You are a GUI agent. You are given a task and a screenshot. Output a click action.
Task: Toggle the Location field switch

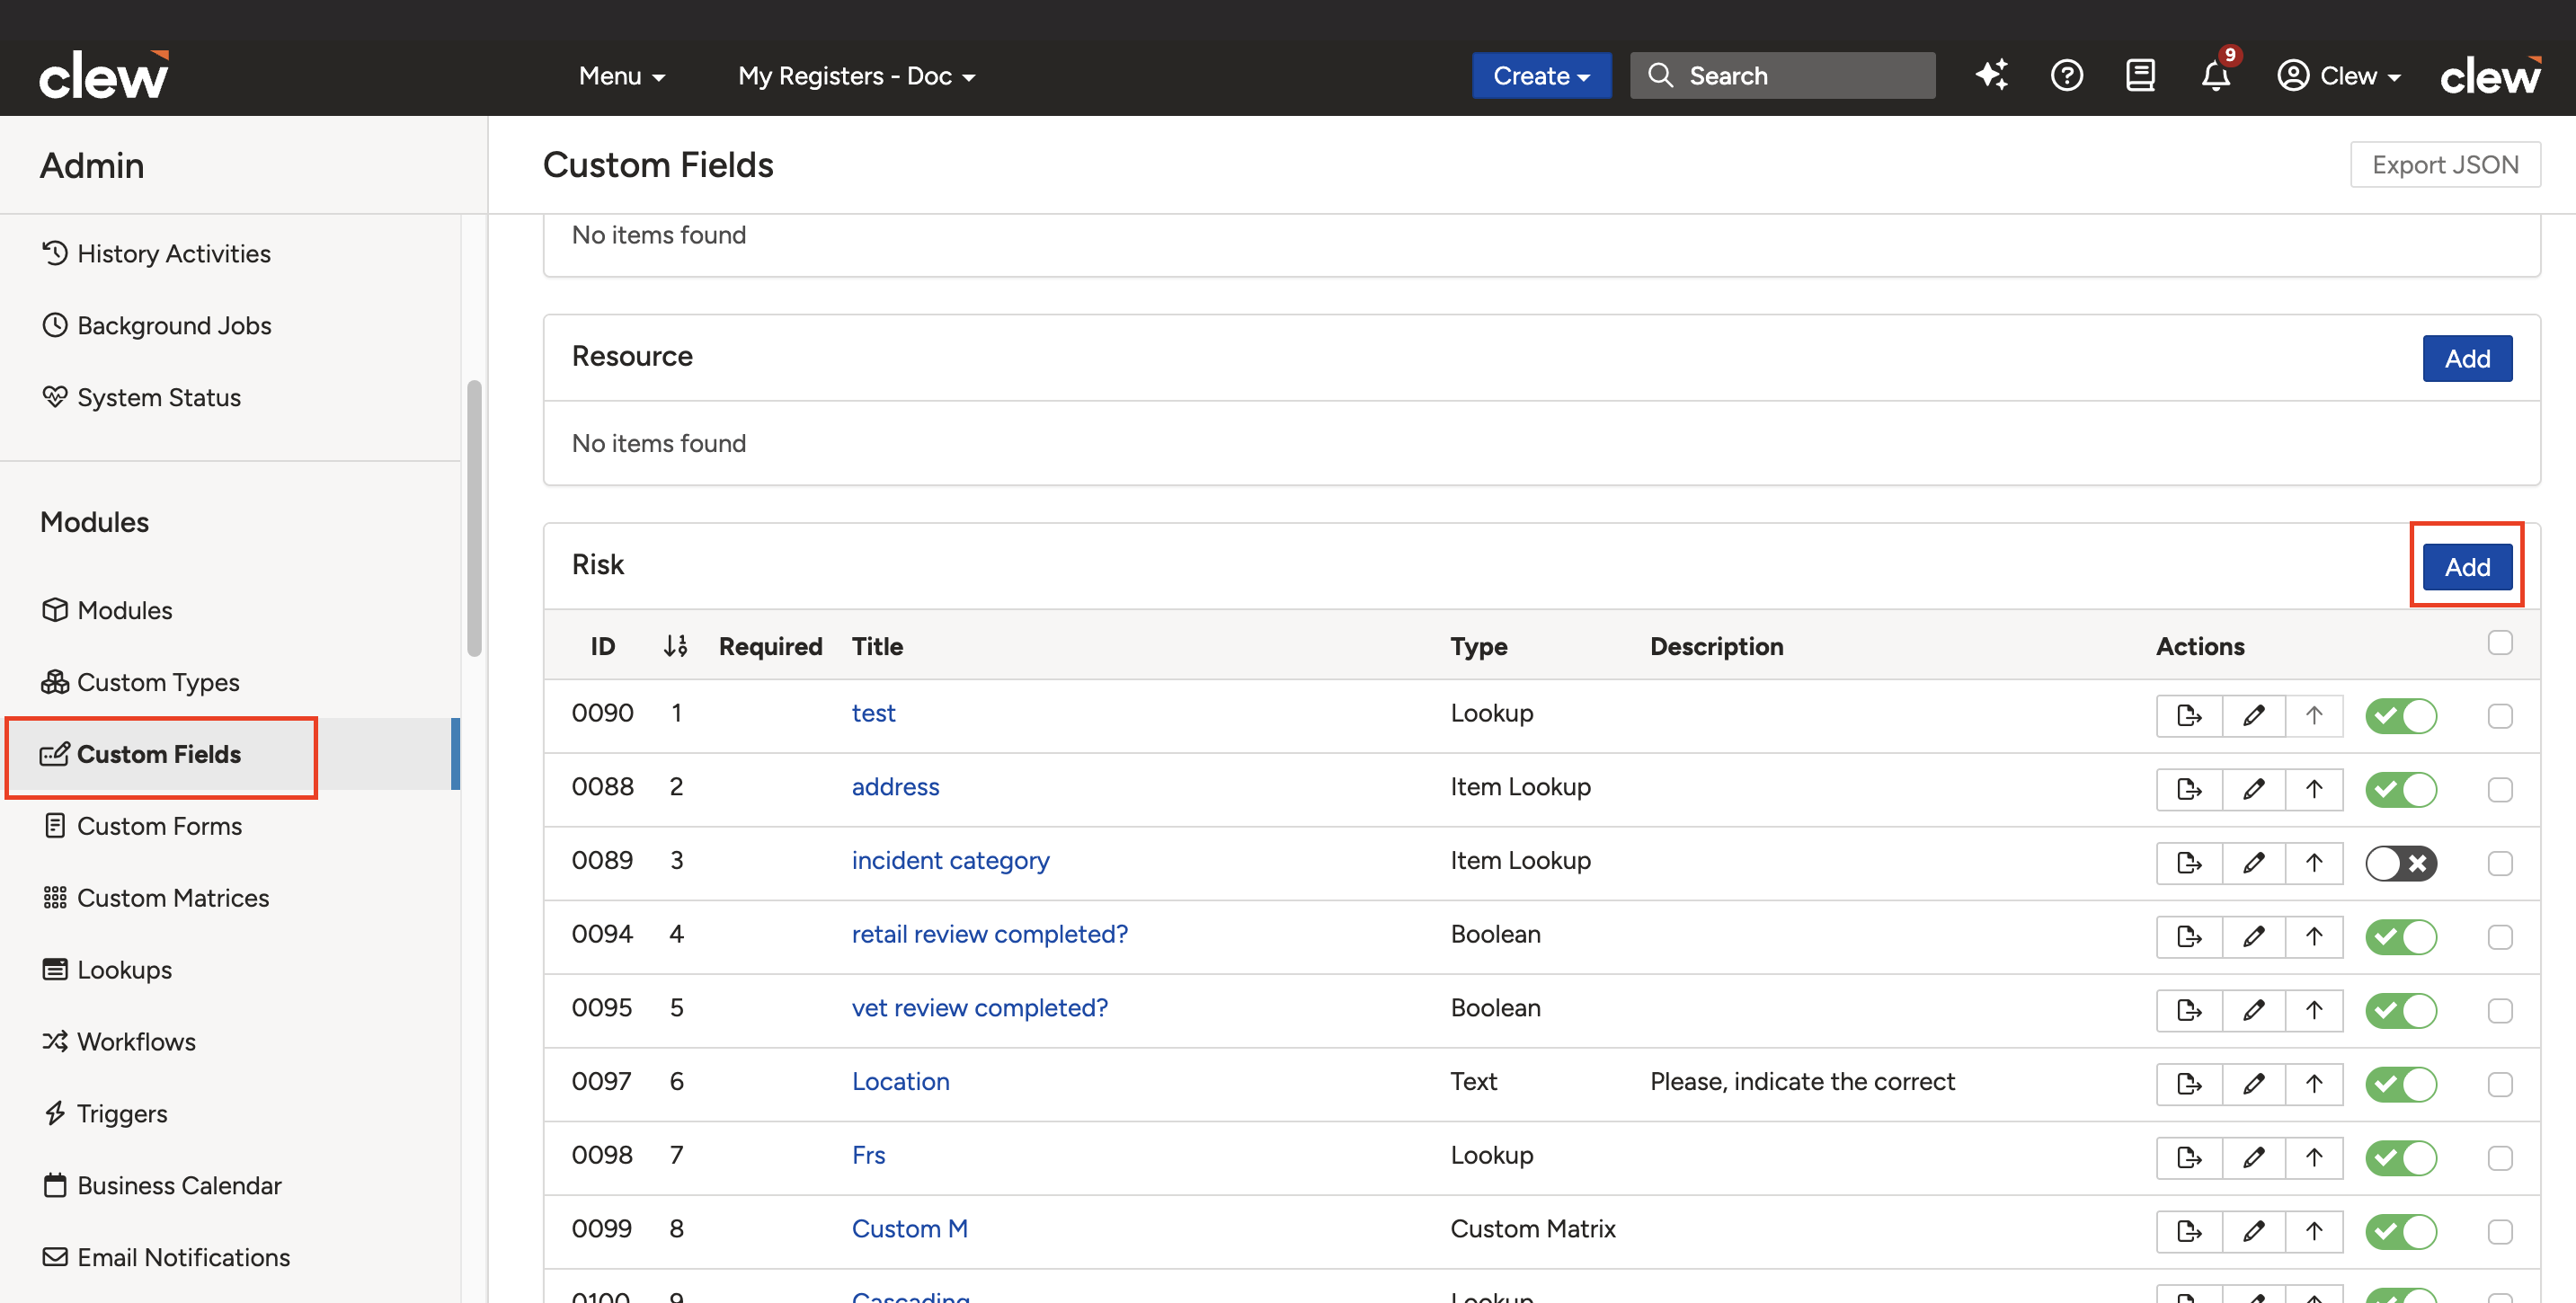point(2401,1084)
